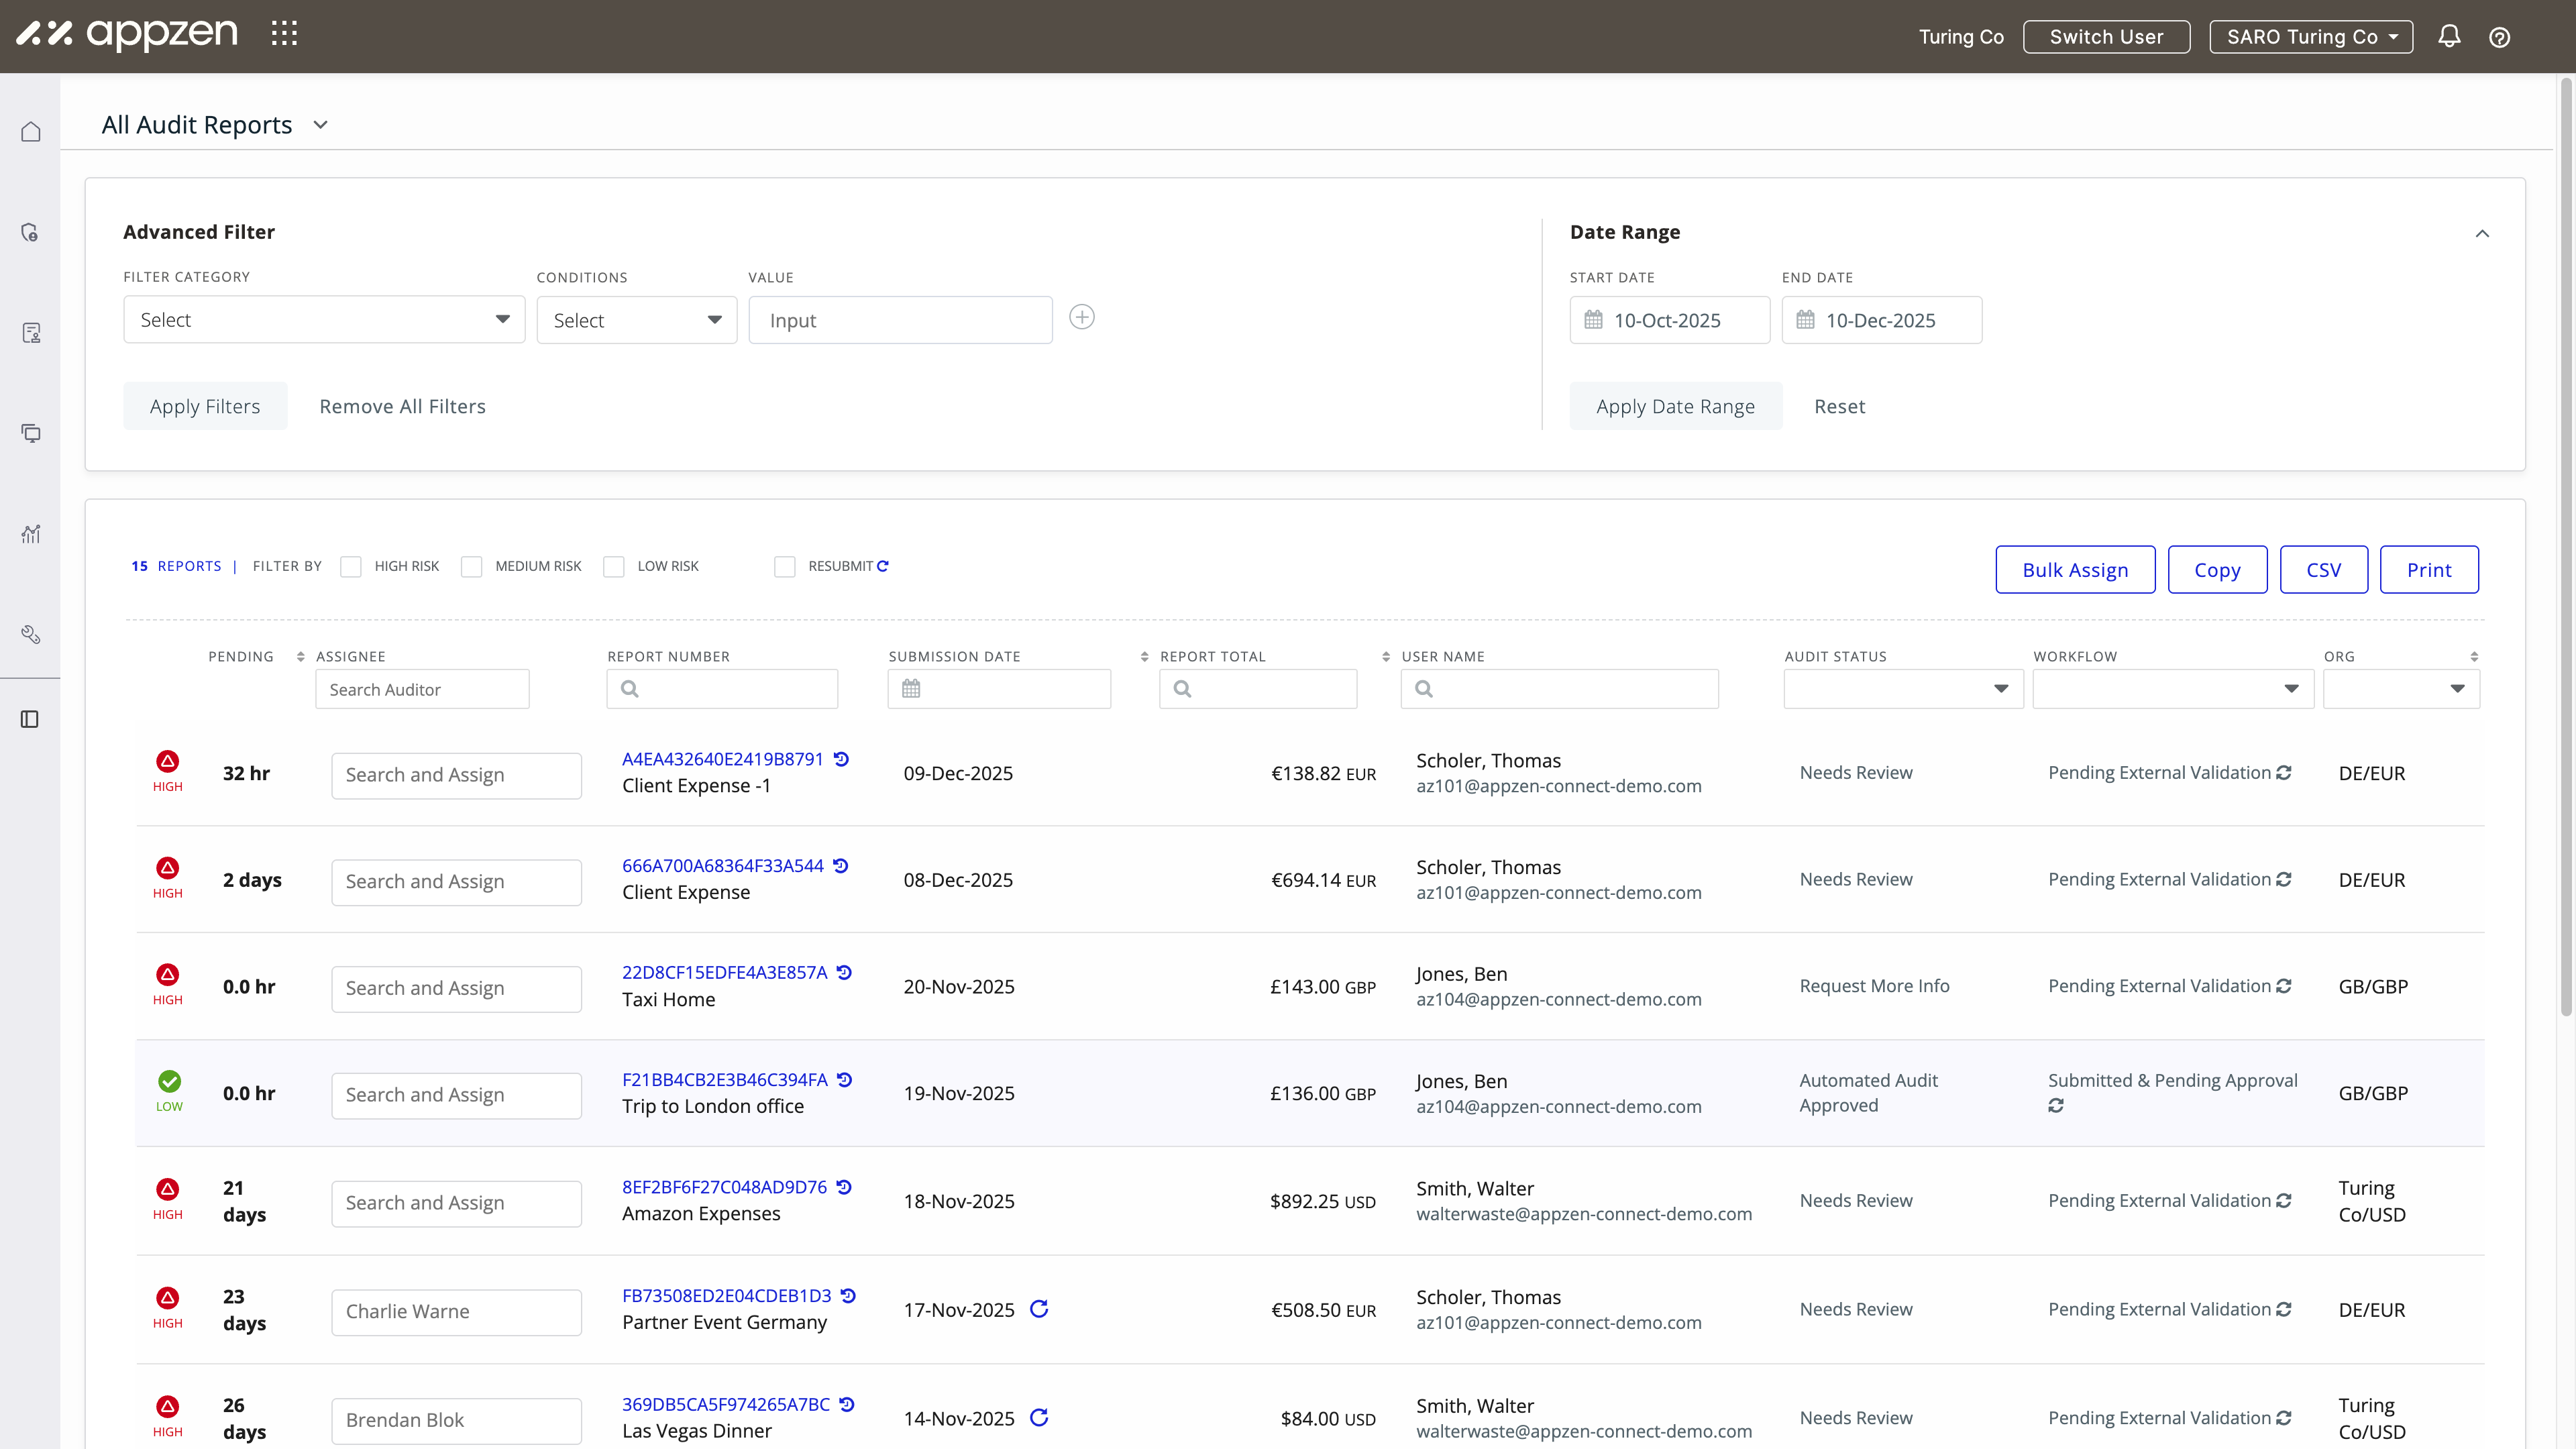This screenshot has height=1449, width=2576.
Task: Collapse the Advanced Filter panel chevron
Action: [x=2482, y=233]
